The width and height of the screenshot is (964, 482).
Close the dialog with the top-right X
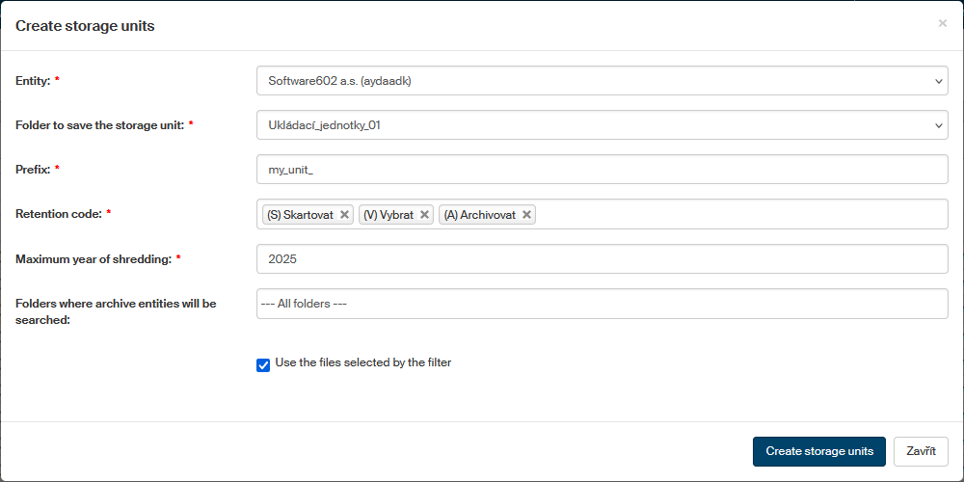(942, 23)
